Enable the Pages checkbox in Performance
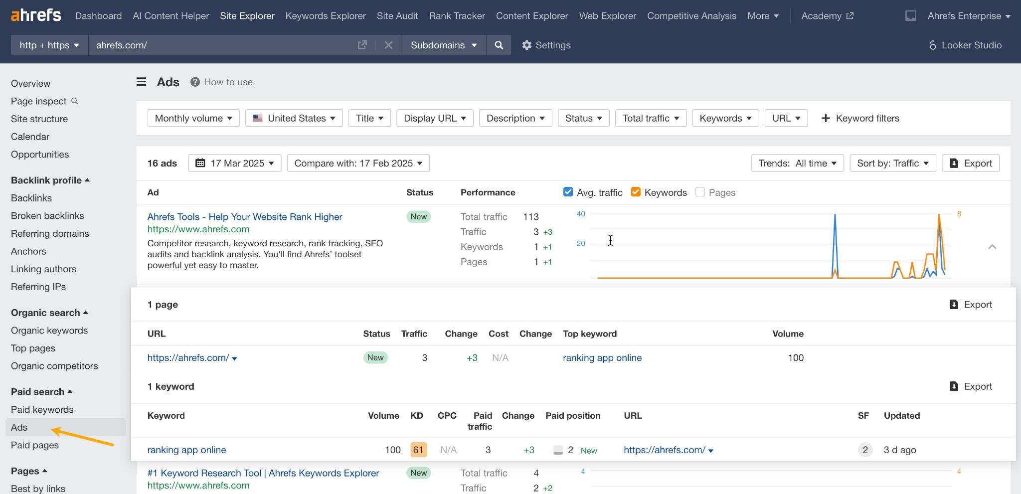 700,191
